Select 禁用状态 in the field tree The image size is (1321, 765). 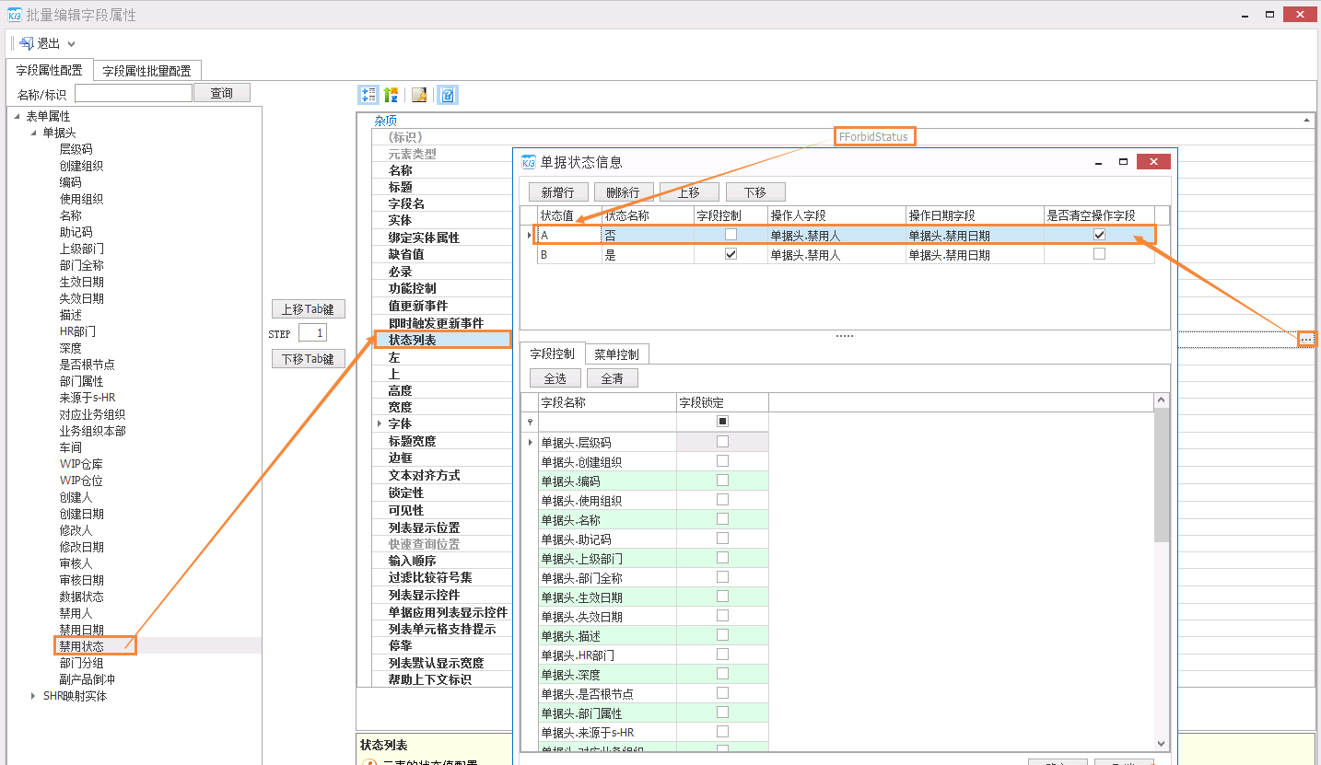pos(82,646)
